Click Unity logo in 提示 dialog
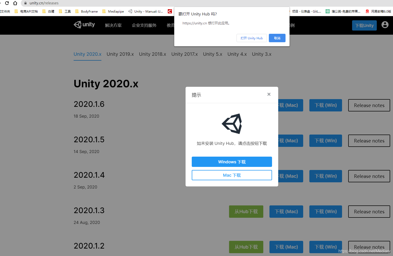The height and width of the screenshot is (256, 393). tap(232, 124)
